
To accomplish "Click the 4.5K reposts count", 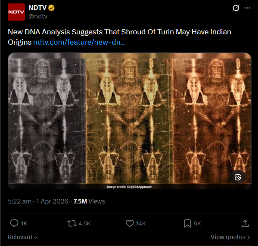I will coord(84,224).
